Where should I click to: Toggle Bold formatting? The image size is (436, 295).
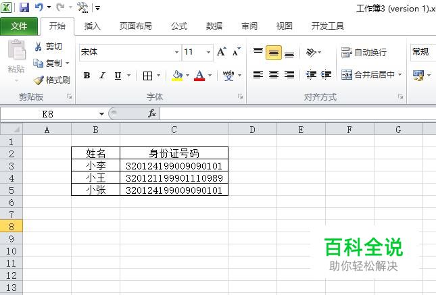(87, 76)
